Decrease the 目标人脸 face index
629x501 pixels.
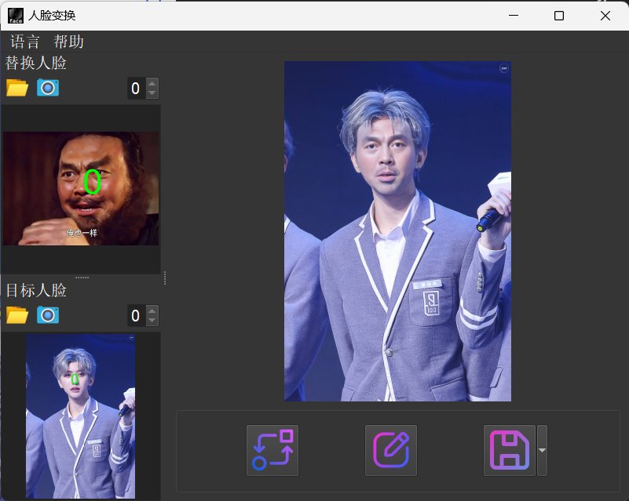pyautogui.click(x=152, y=321)
